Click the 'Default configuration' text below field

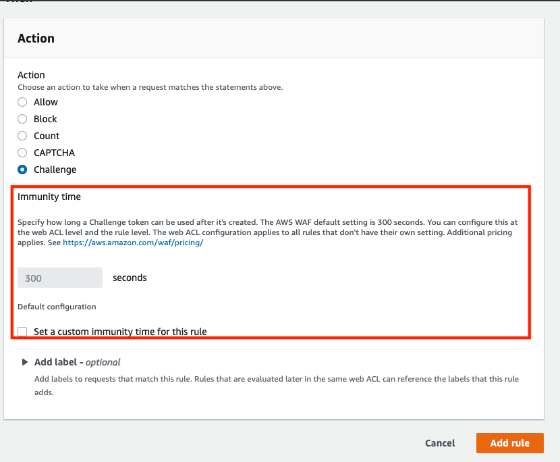coord(57,307)
